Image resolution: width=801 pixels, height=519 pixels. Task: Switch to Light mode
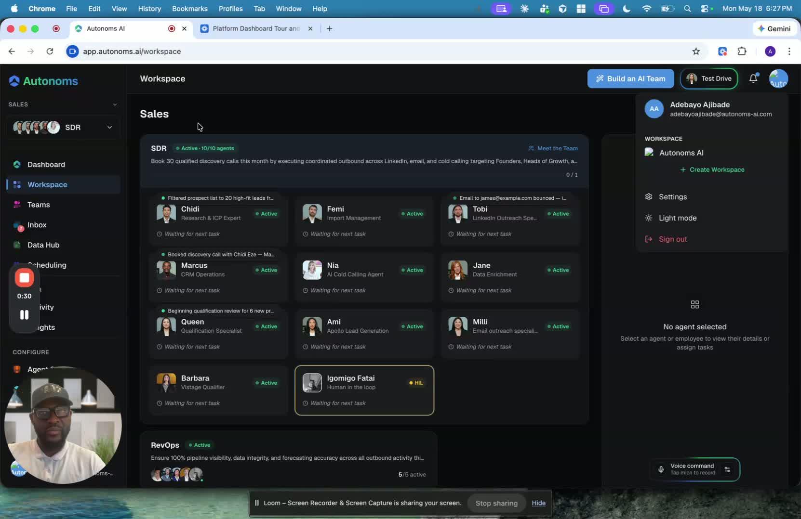677,218
